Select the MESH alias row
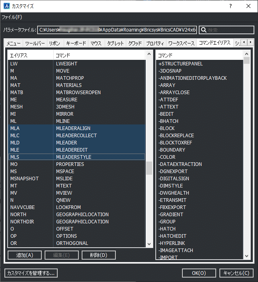The image size is (258, 282). (x=77, y=107)
